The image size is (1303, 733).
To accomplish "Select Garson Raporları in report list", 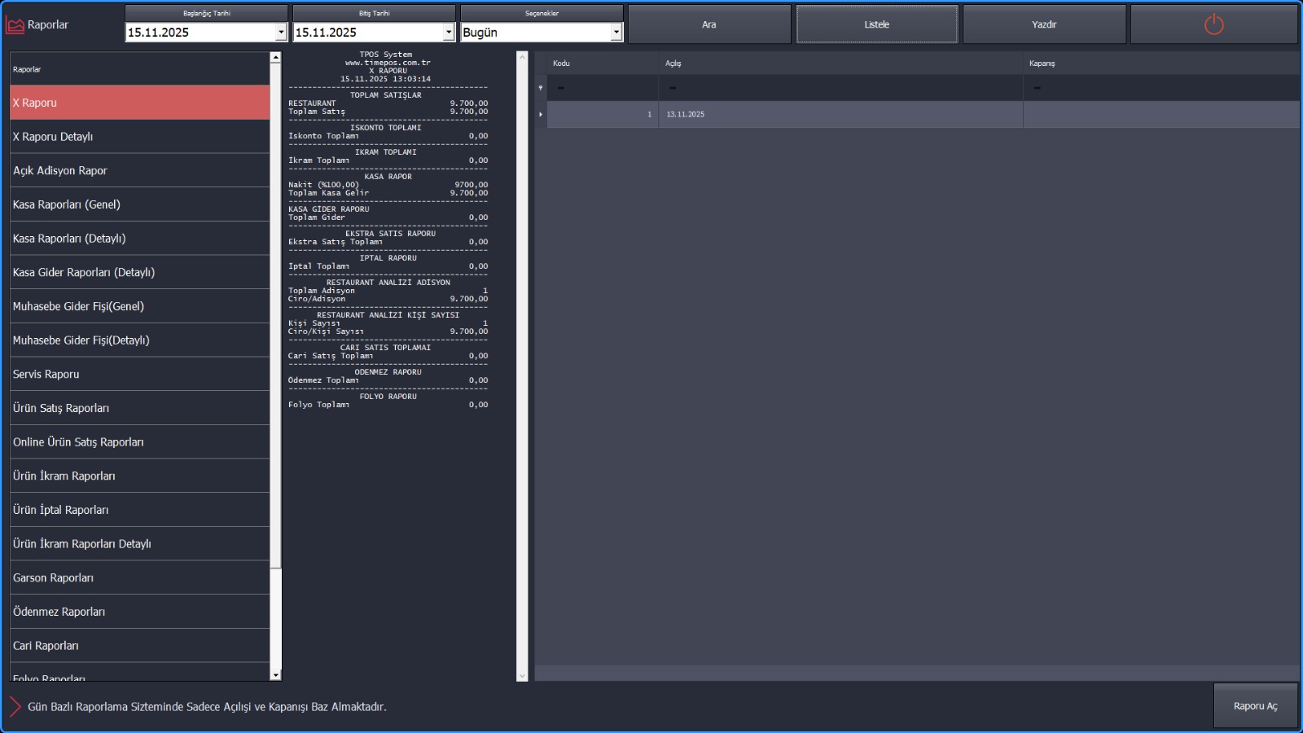I will point(139,577).
